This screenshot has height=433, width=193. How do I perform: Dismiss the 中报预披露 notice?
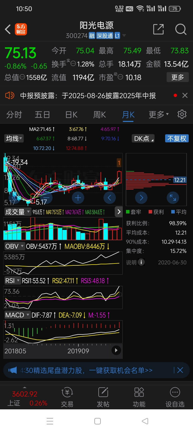185,95
